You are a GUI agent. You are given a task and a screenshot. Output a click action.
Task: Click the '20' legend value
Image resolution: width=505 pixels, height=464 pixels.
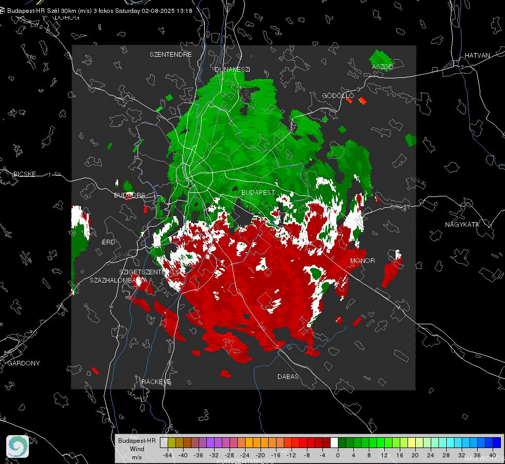[x=415, y=455]
